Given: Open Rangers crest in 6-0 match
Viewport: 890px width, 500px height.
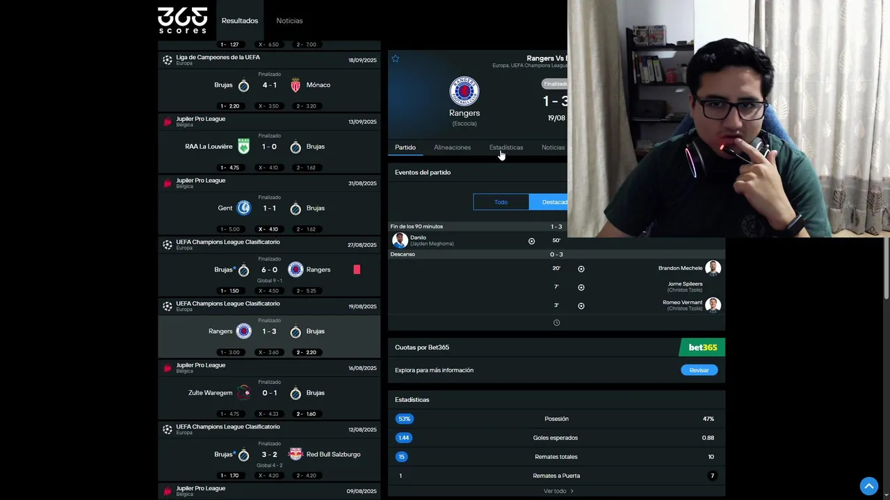Looking at the screenshot, I should tap(296, 269).
